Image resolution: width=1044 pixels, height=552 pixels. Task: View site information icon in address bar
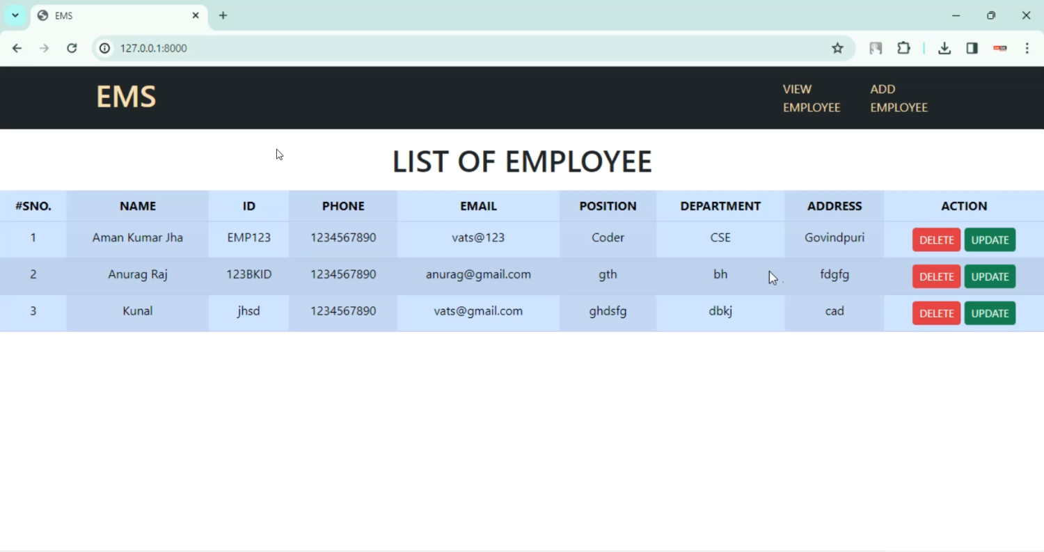coord(105,48)
